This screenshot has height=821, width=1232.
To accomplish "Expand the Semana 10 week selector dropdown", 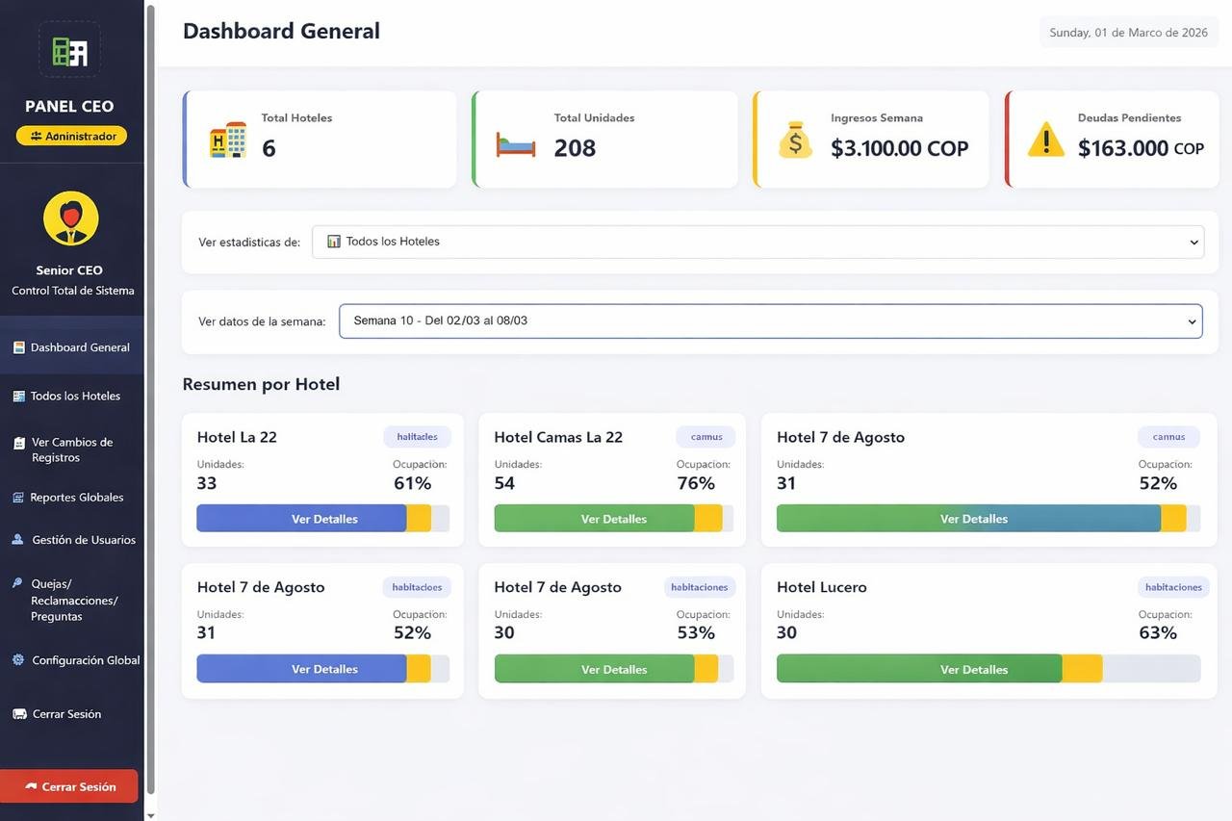I will click(770, 321).
